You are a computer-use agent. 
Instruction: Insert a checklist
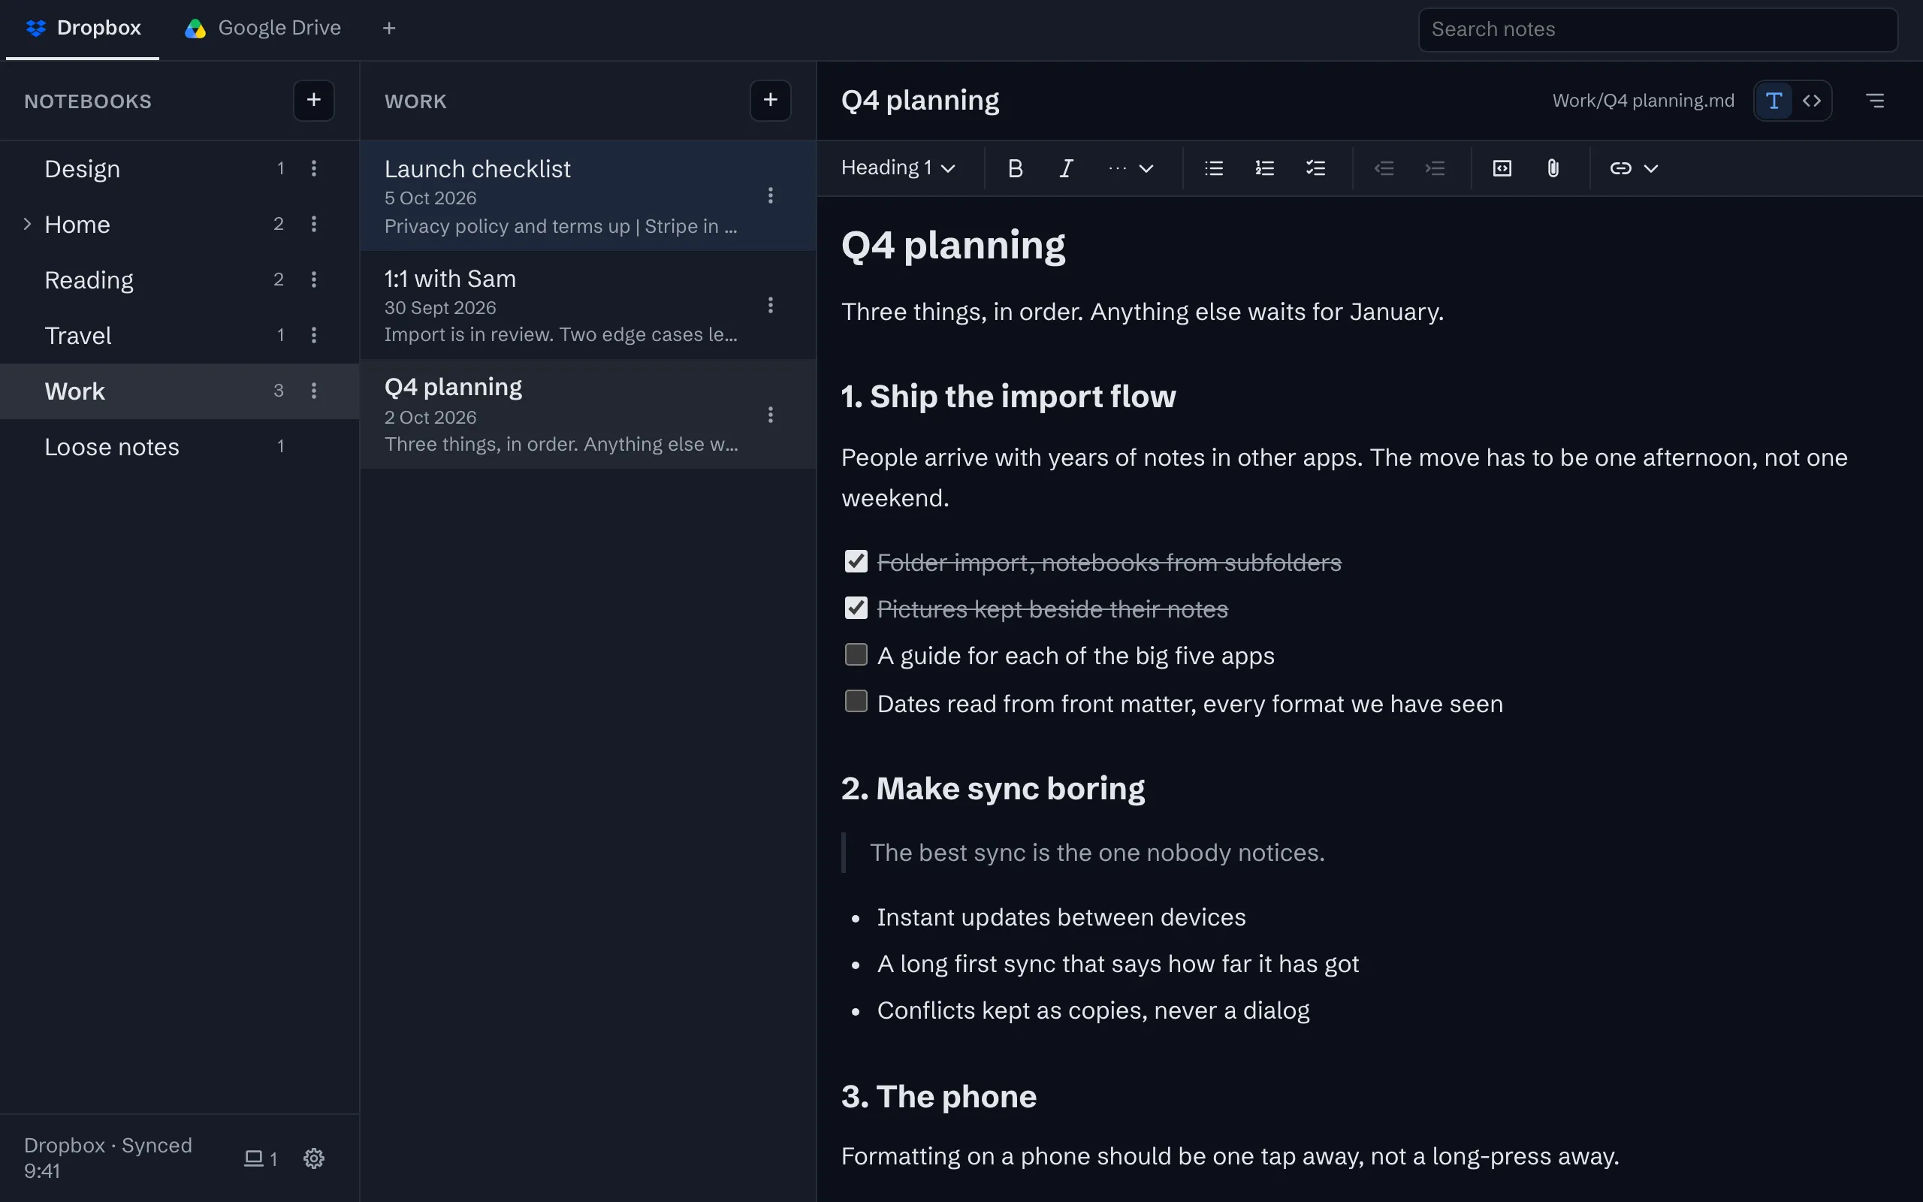[1316, 168]
